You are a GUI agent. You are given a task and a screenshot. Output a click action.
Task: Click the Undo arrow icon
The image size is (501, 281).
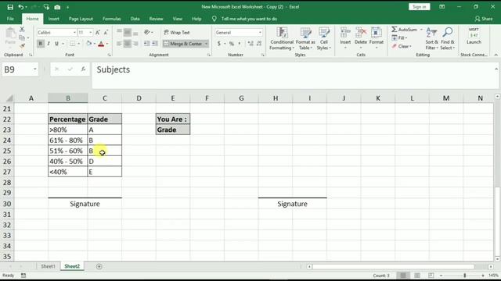pos(21,7)
